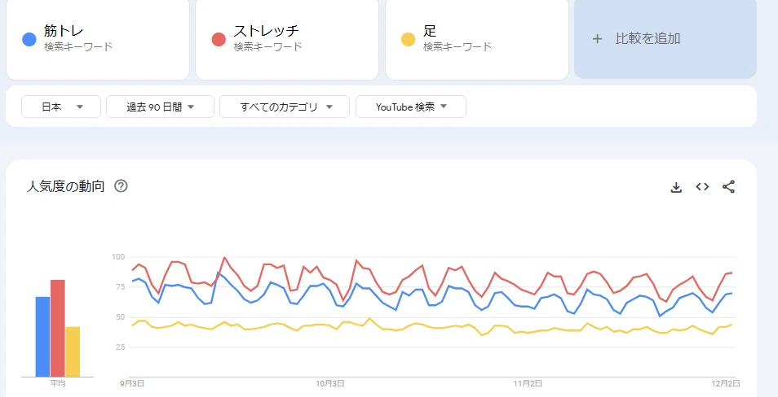Click the 50 y-axis label

coord(119,317)
